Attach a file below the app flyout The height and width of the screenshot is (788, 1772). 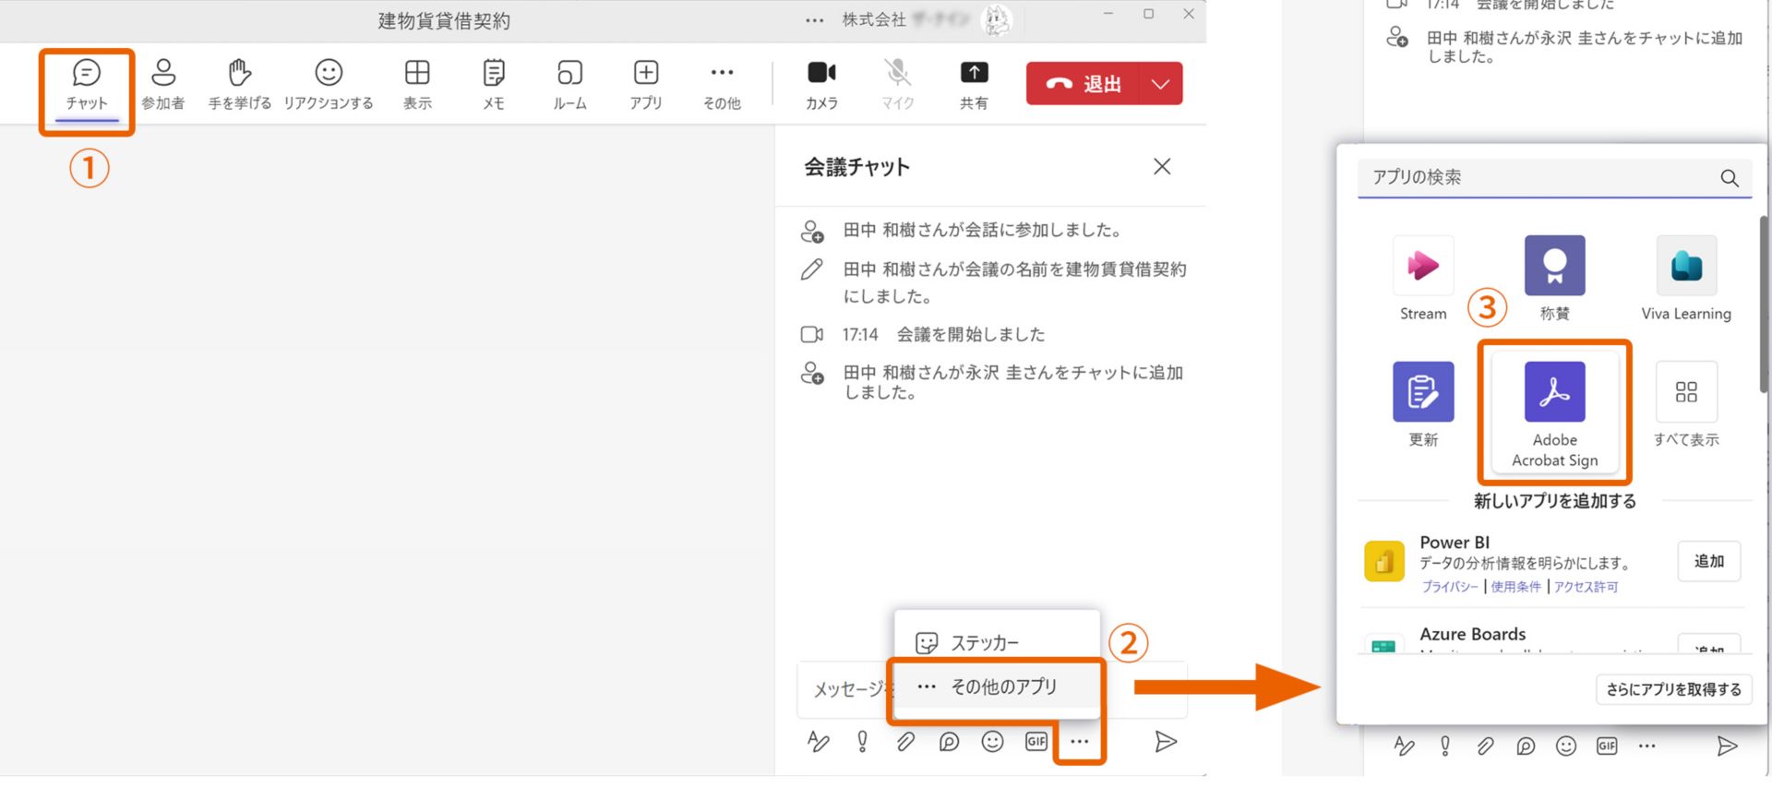click(1485, 746)
